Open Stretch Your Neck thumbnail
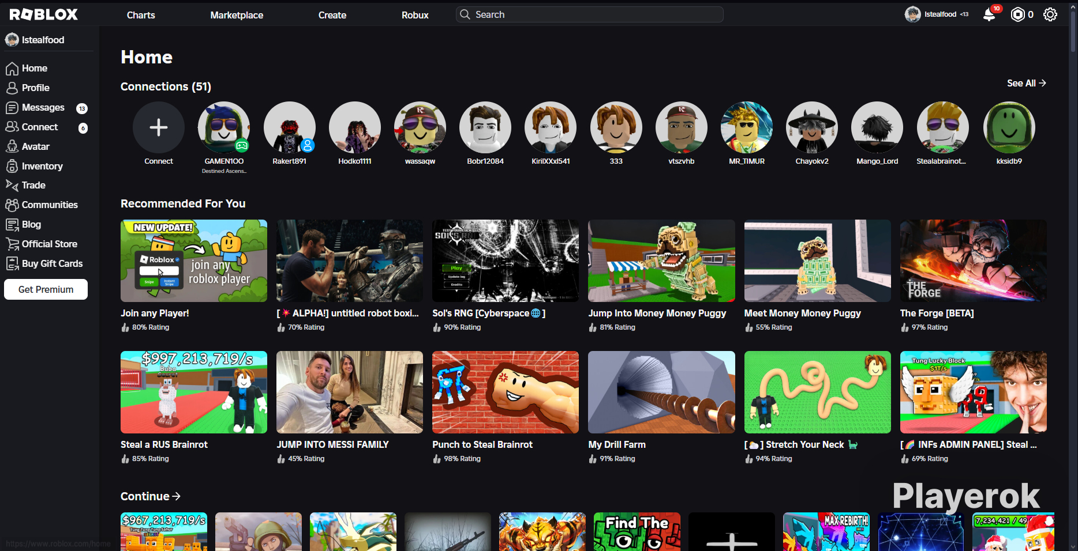1078x551 pixels. (818, 392)
